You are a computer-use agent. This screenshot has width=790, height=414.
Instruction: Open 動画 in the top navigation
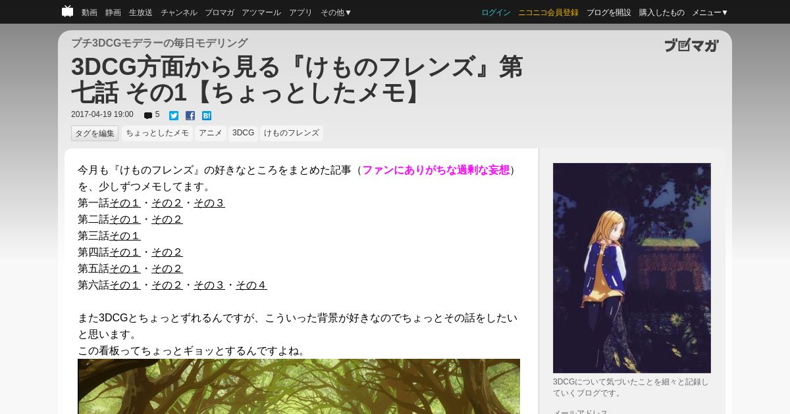click(90, 12)
